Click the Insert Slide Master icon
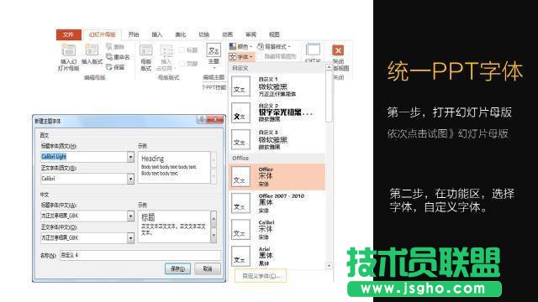The width and height of the screenshot is (538, 302). pyautogui.click(x=68, y=51)
